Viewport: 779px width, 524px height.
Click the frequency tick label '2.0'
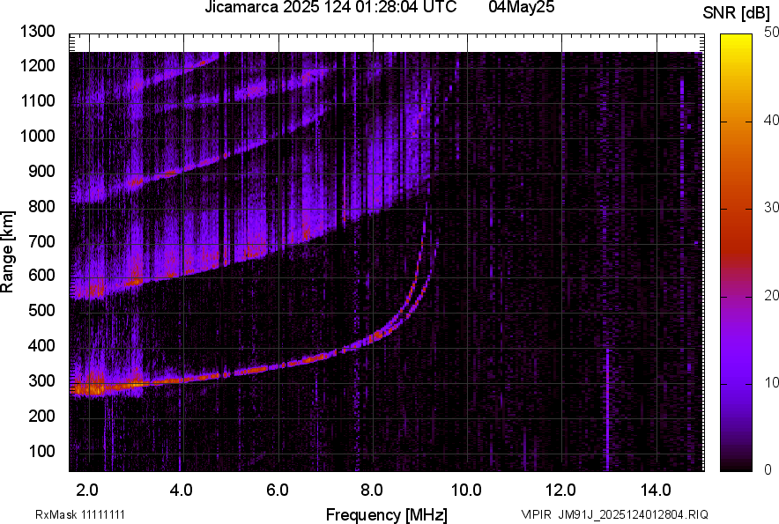pyautogui.click(x=87, y=491)
